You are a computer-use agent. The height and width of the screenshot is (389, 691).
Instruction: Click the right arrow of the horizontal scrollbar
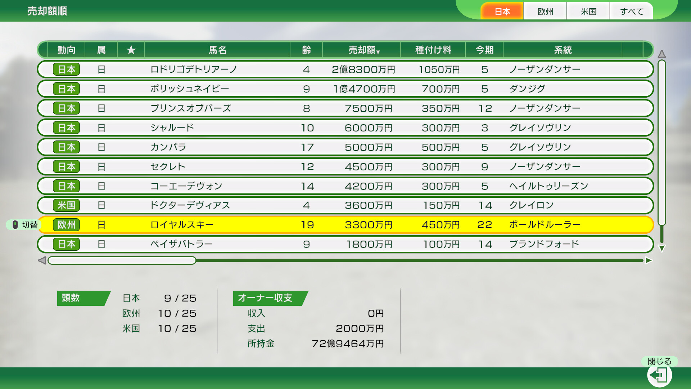click(648, 260)
